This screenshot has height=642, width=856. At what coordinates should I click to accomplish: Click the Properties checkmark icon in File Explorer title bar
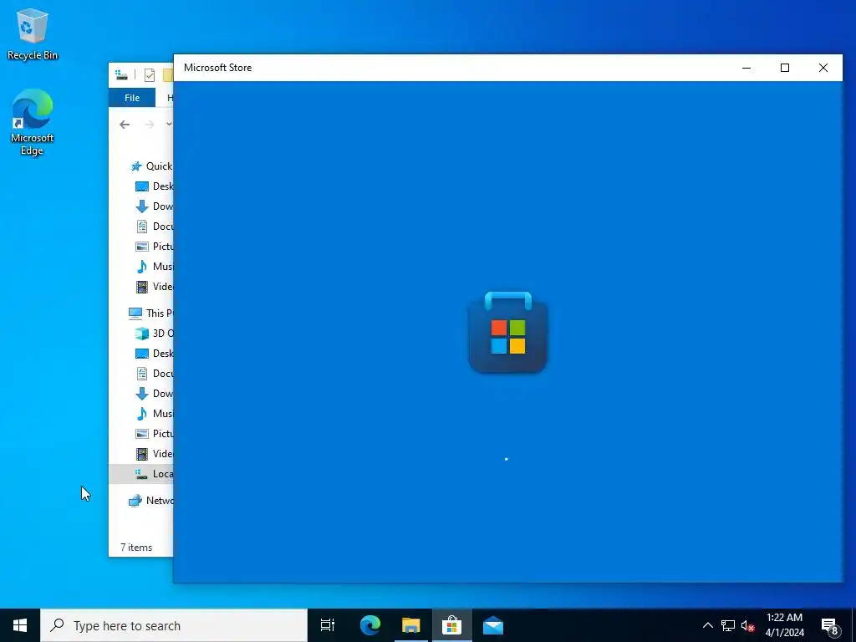(150, 74)
